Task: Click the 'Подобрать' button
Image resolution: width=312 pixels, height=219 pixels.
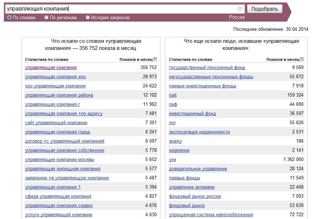Action: pyautogui.click(x=265, y=9)
